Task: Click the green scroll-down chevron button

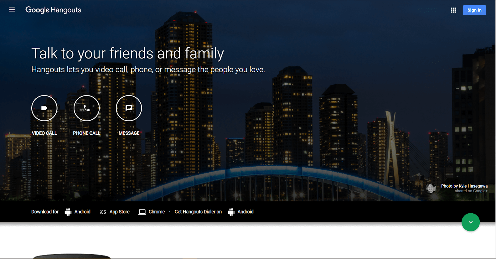Action: click(471, 222)
